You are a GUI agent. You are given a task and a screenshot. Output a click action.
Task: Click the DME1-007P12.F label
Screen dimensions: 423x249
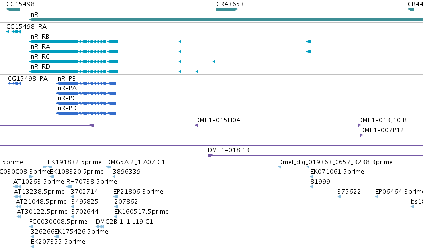coord(385,130)
